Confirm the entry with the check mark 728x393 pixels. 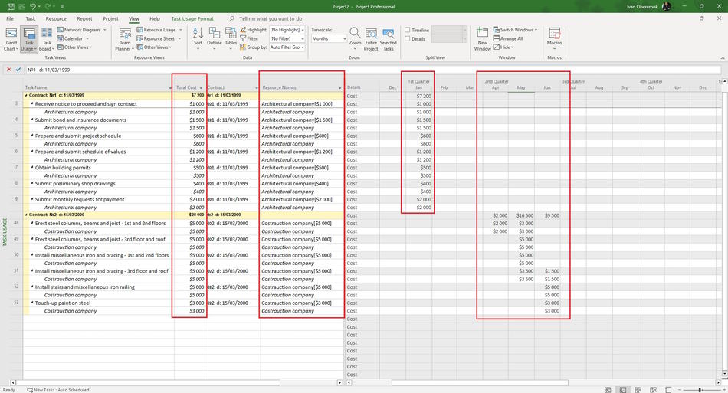tap(18, 70)
